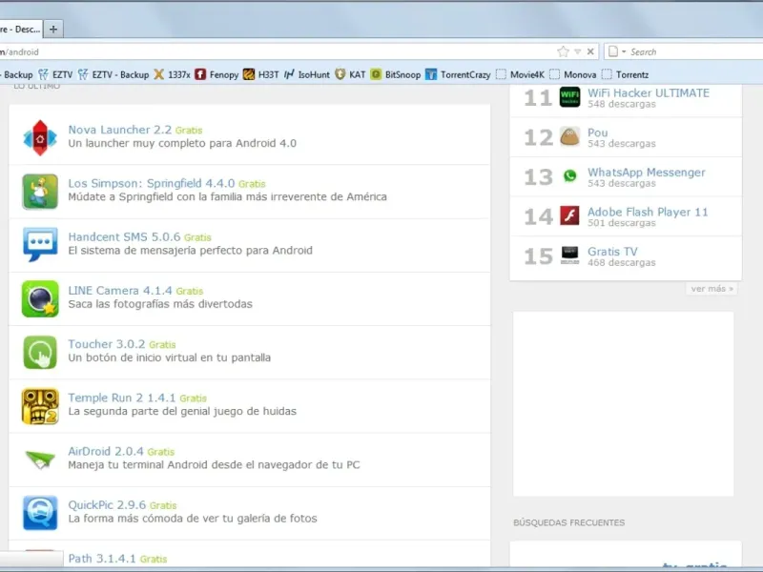Open the IsoHunt bookmark

tap(306, 74)
